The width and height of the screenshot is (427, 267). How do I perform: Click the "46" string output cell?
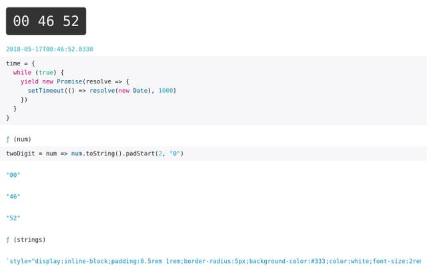point(13,197)
